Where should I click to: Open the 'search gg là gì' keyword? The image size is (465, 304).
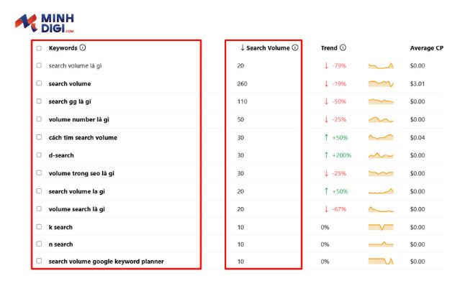coord(70,101)
